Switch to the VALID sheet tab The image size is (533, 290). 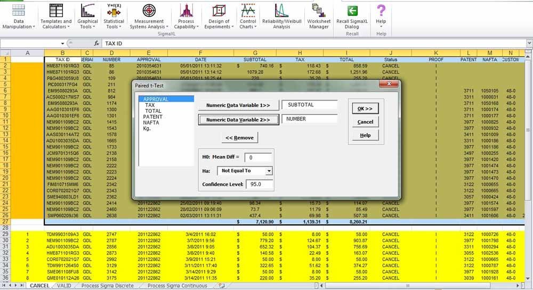pyautogui.click(x=64, y=286)
